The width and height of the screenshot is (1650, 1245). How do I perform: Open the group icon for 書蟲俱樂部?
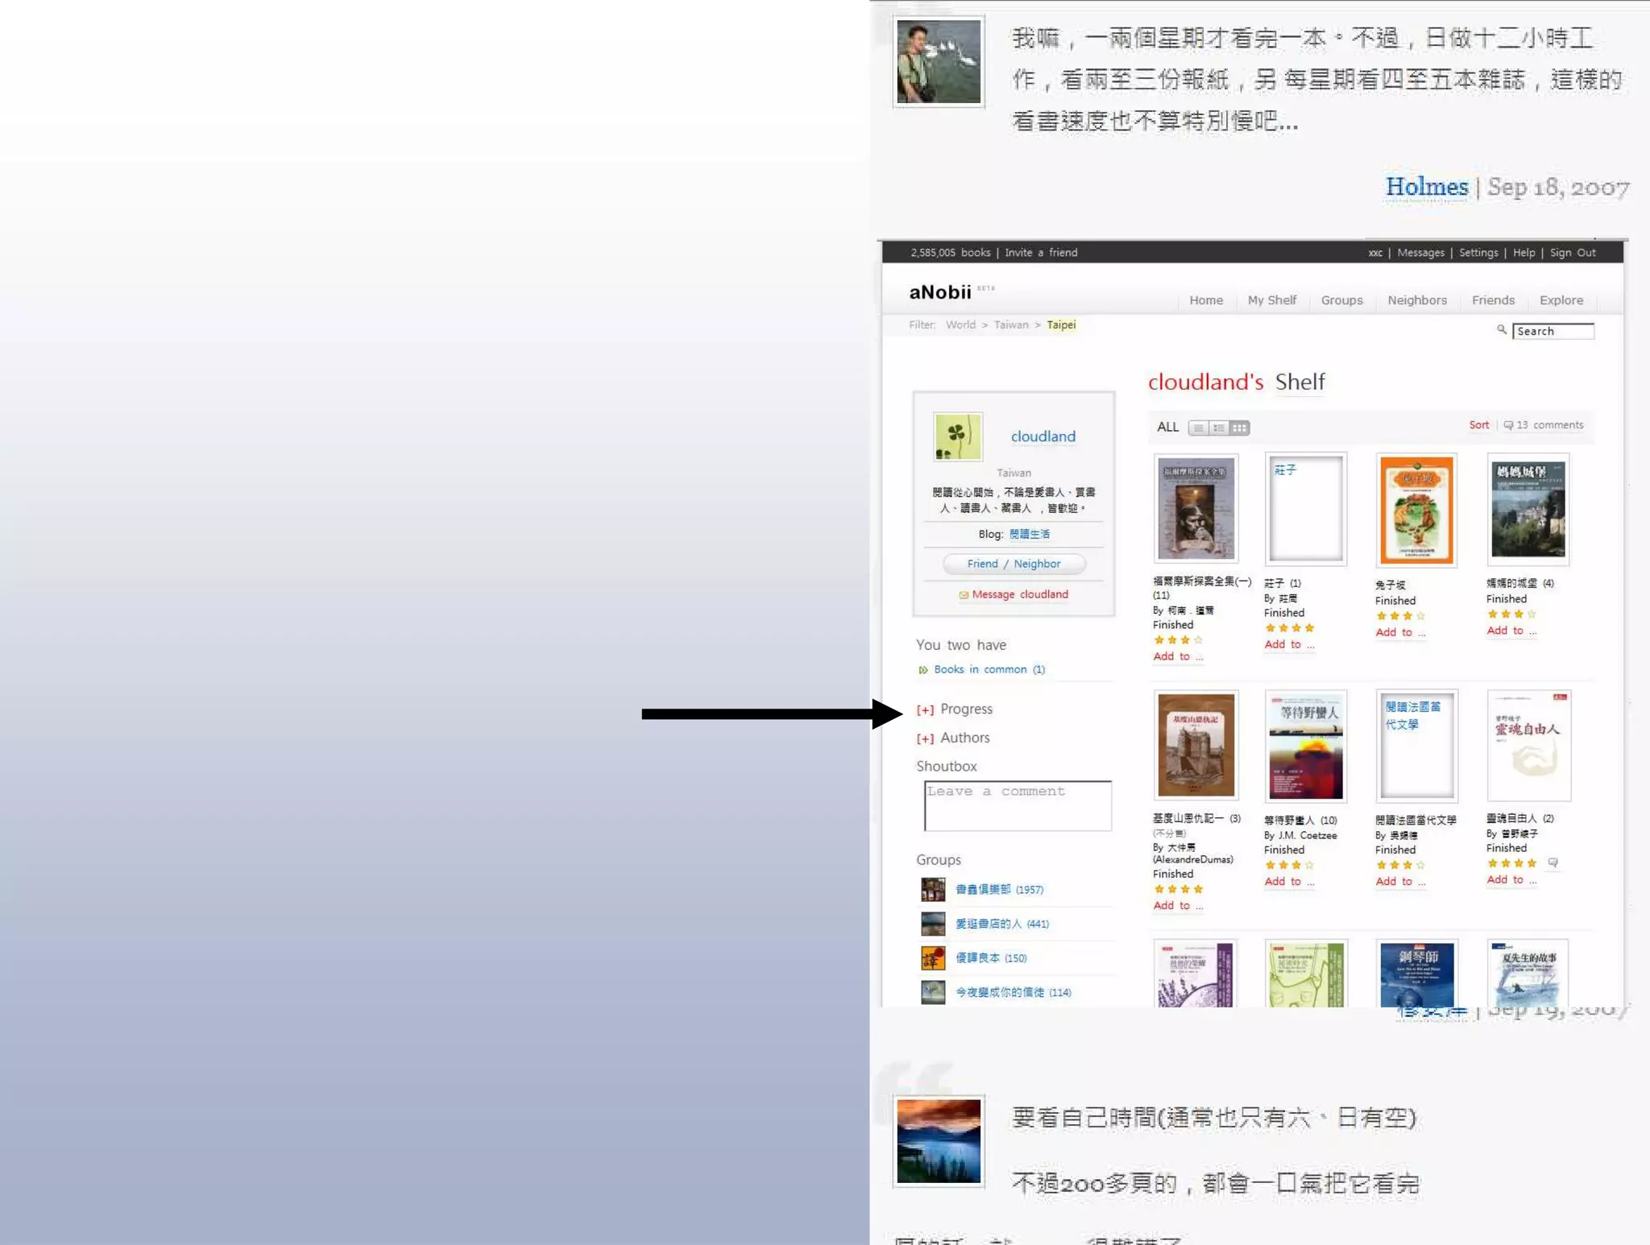click(933, 890)
